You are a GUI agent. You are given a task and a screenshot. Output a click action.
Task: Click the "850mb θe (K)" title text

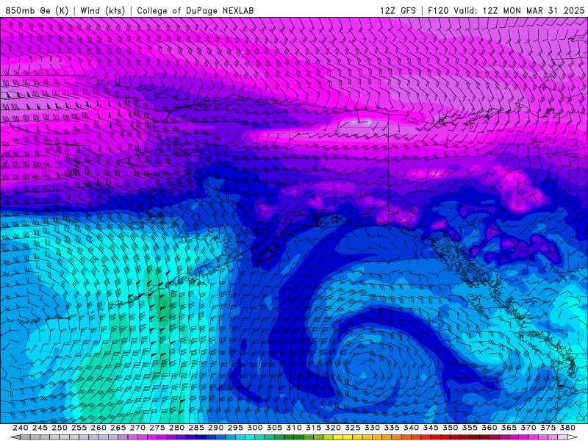coord(37,10)
